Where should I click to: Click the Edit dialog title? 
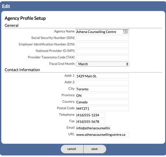[6, 6]
